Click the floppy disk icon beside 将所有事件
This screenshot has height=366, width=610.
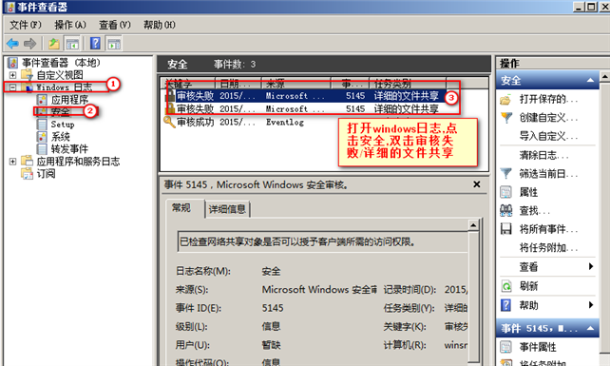pos(505,229)
